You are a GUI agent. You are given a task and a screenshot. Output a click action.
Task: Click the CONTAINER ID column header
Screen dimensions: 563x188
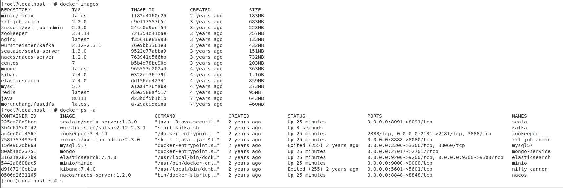tap(19, 116)
